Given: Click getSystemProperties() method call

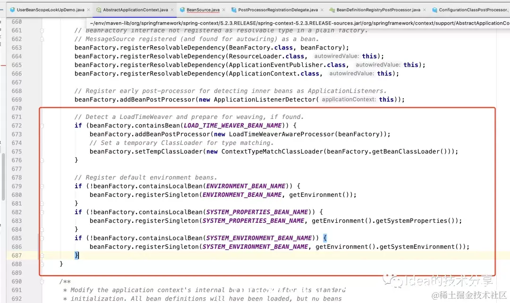Looking at the screenshot, I should [x=416, y=221].
